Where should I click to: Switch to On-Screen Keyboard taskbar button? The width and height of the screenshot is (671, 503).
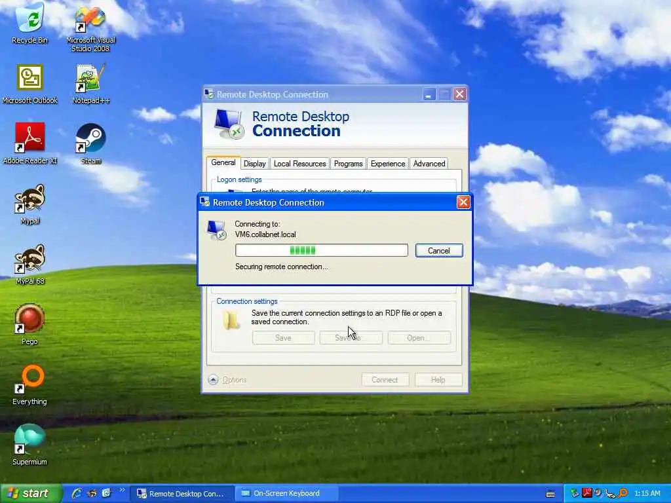[286, 494]
